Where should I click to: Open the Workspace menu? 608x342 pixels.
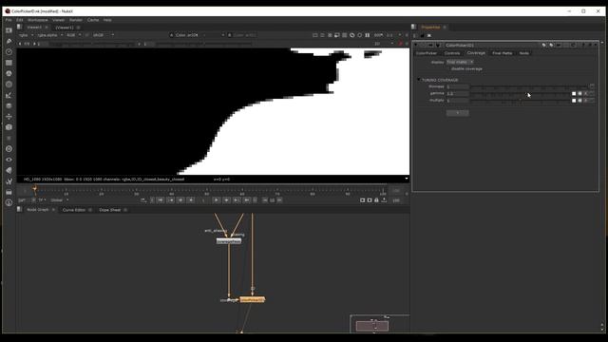38,20
